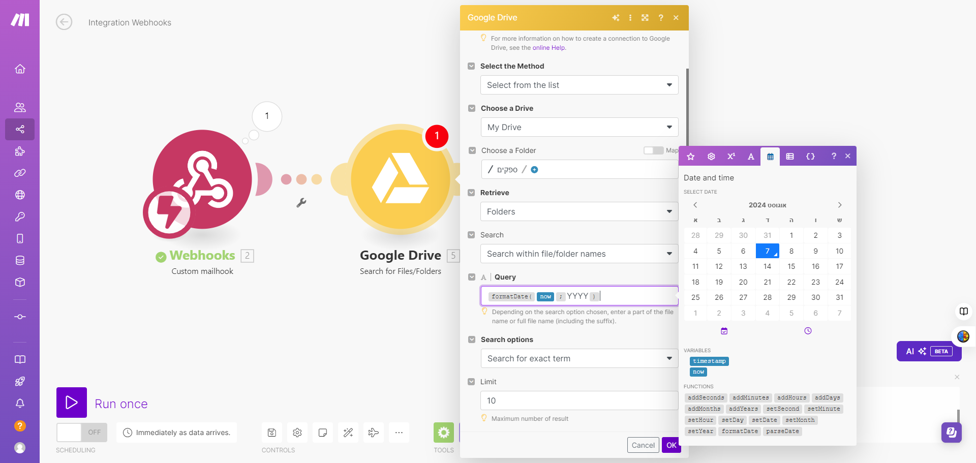Insert the parseDate function chip
The height and width of the screenshot is (463, 976).
(x=782, y=431)
